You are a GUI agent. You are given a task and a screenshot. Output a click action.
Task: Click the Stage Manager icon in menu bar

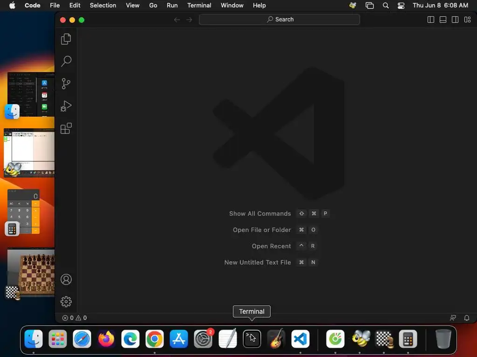click(369, 6)
